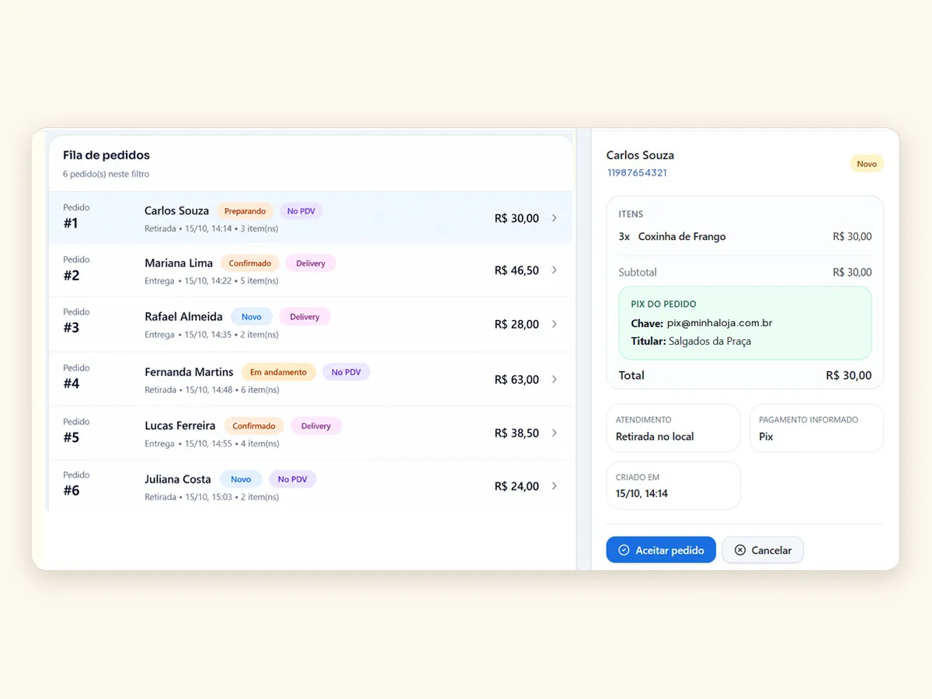Select Lucas Ferreira order row
This screenshot has width=932, height=699.
[x=311, y=433]
